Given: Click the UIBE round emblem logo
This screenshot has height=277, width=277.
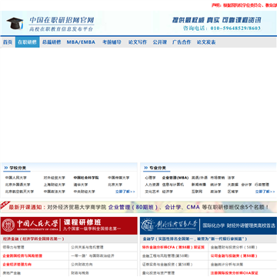Looking at the screenshot, I should pos(147,225).
